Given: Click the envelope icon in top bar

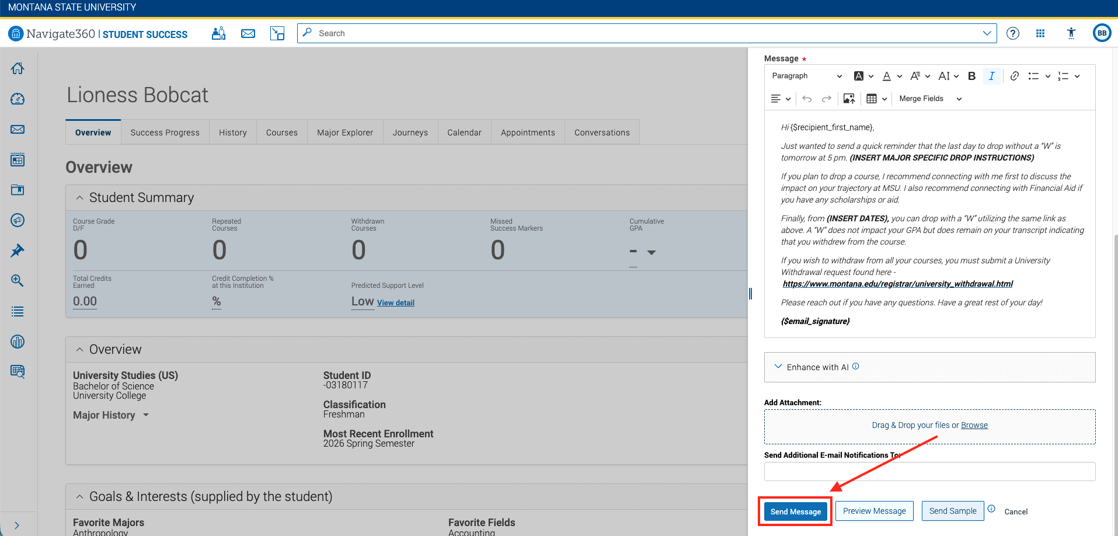Looking at the screenshot, I should pos(248,33).
